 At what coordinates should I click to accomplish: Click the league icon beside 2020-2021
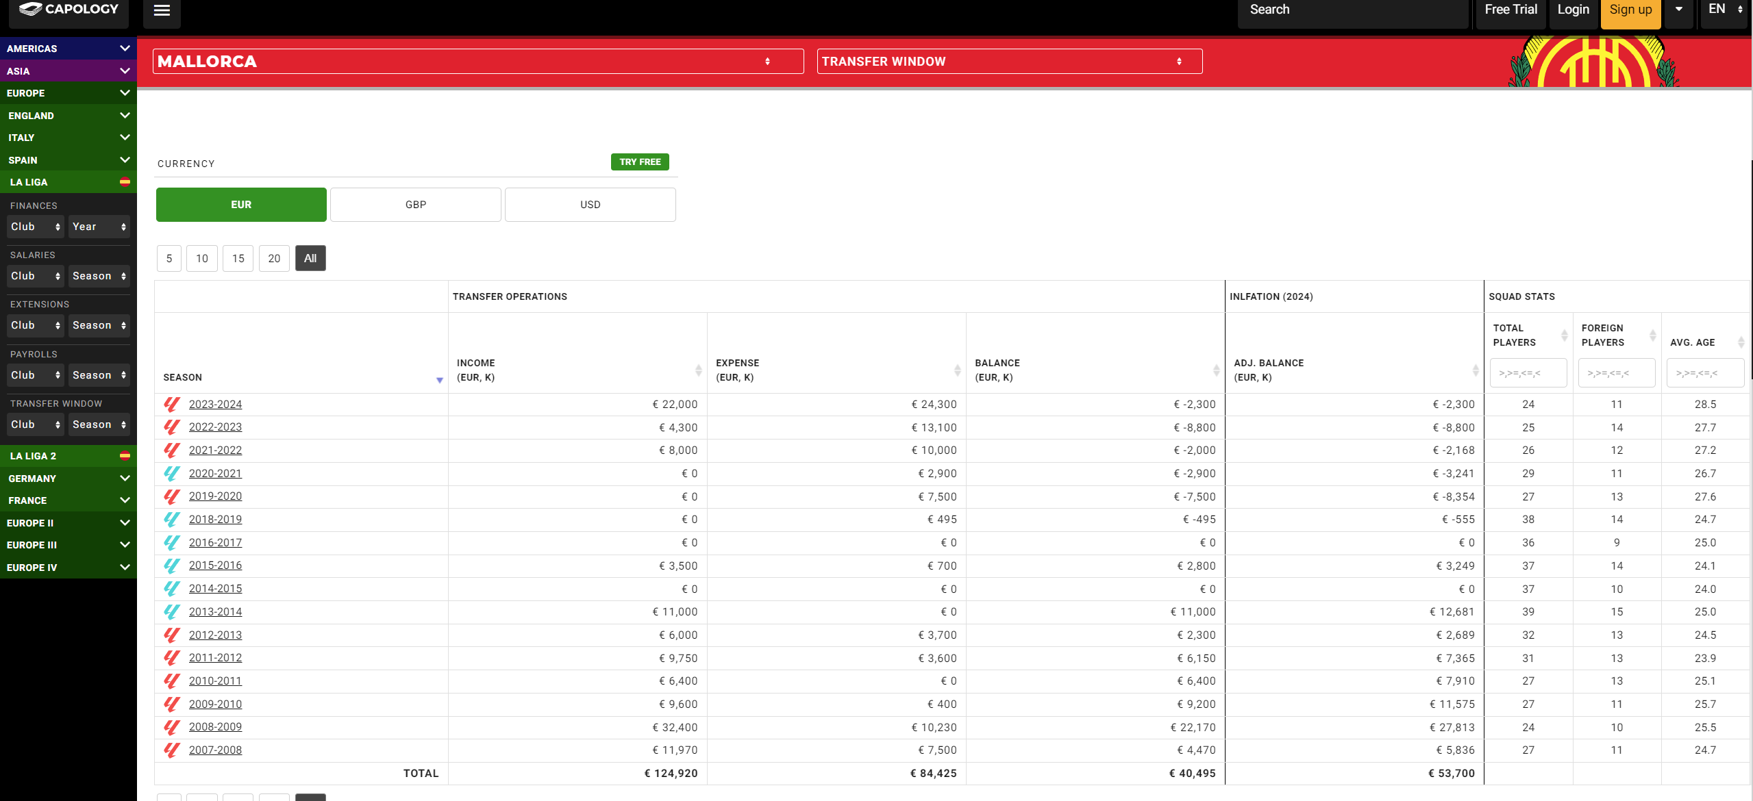pyautogui.click(x=172, y=474)
